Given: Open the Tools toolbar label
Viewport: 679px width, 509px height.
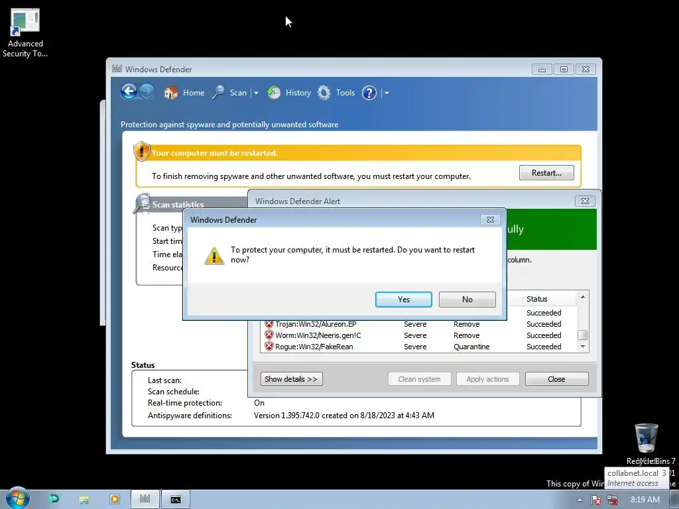Looking at the screenshot, I should [345, 93].
